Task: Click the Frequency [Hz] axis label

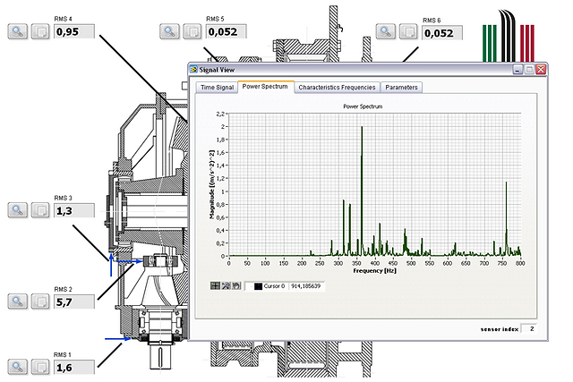Action: tap(374, 270)
